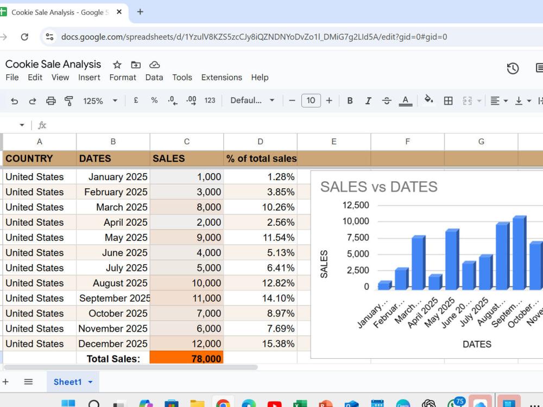Open the 123 more formats menu
Image resolution: width=543 pixels, height=407 pixels.
[x=210, y=100]
